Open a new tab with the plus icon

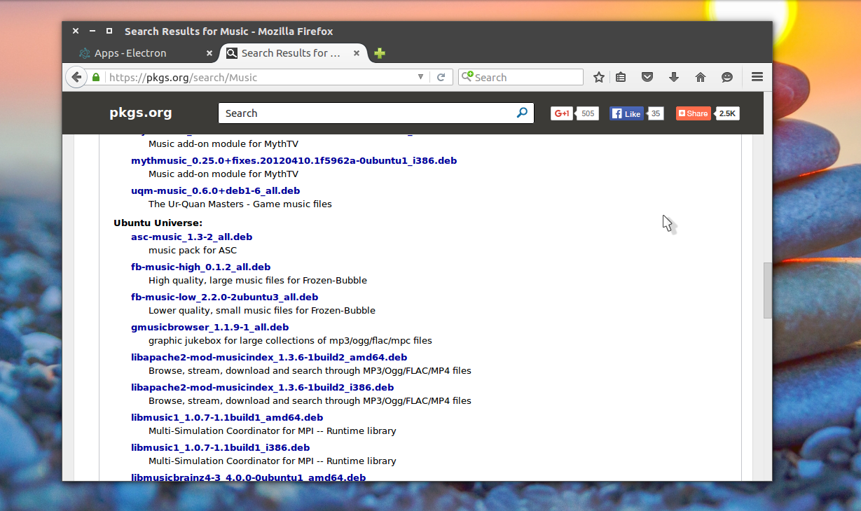[380, 53]
